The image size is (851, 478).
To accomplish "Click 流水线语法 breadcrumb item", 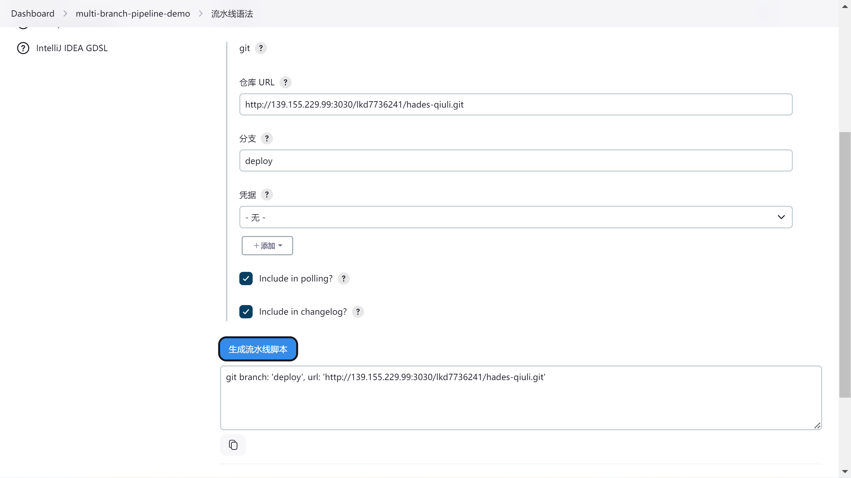I will click(232, 14).
